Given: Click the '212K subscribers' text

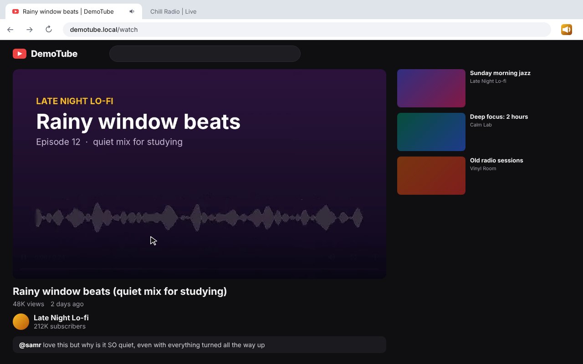Looking at the screenshot, I should pos(60,326).
